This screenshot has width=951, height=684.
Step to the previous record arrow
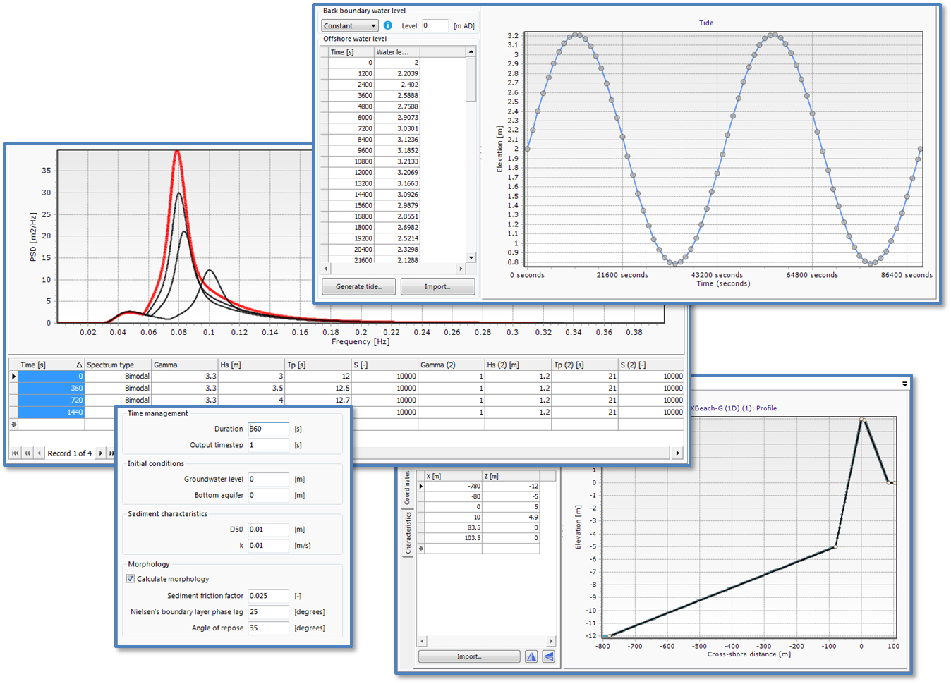(x=39, y=453)
